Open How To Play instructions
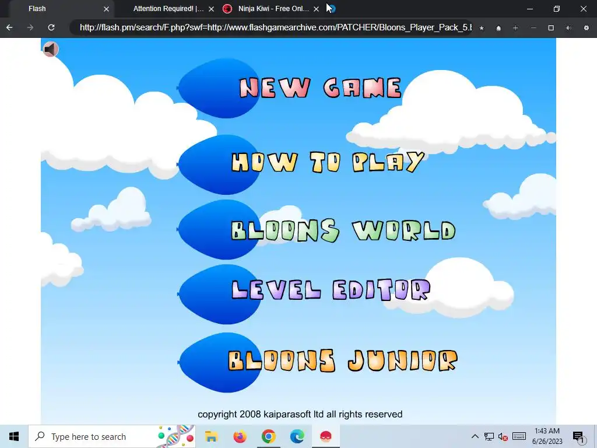This screenshot has height=448, width=597. coord(328,163)
